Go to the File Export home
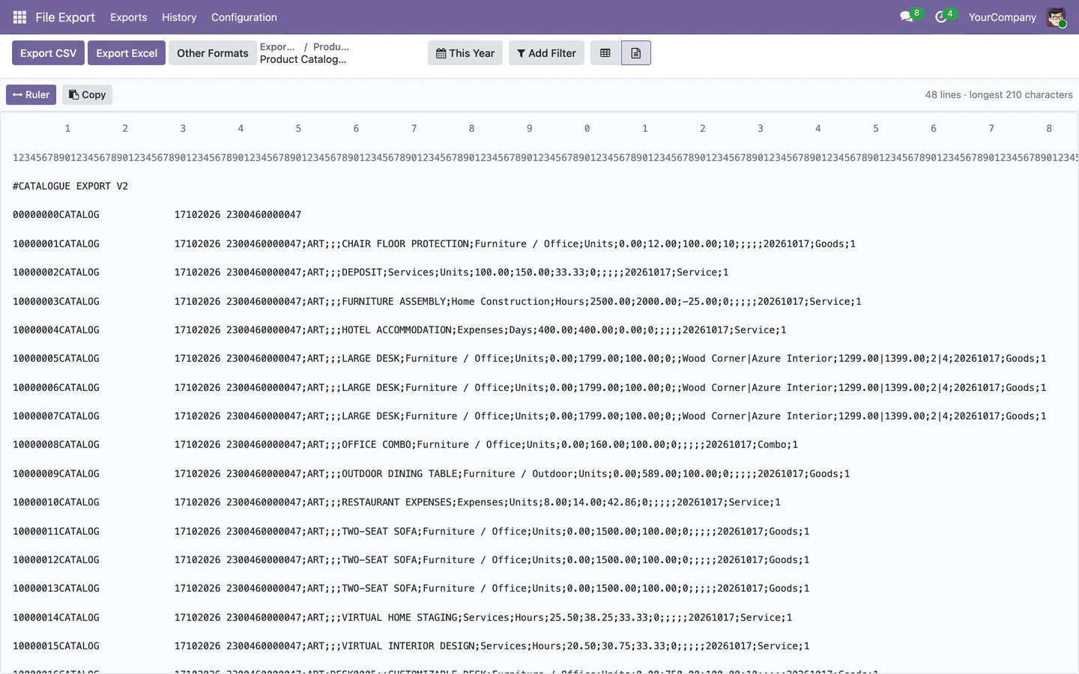 click(x=65, y=17)
